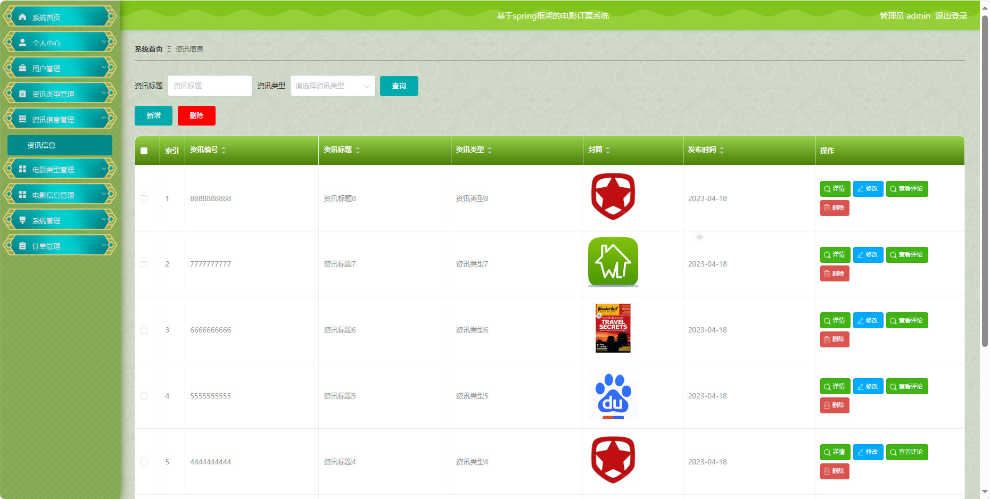Expand the 个人中心 menu chevron

click(x=104, y=41)
